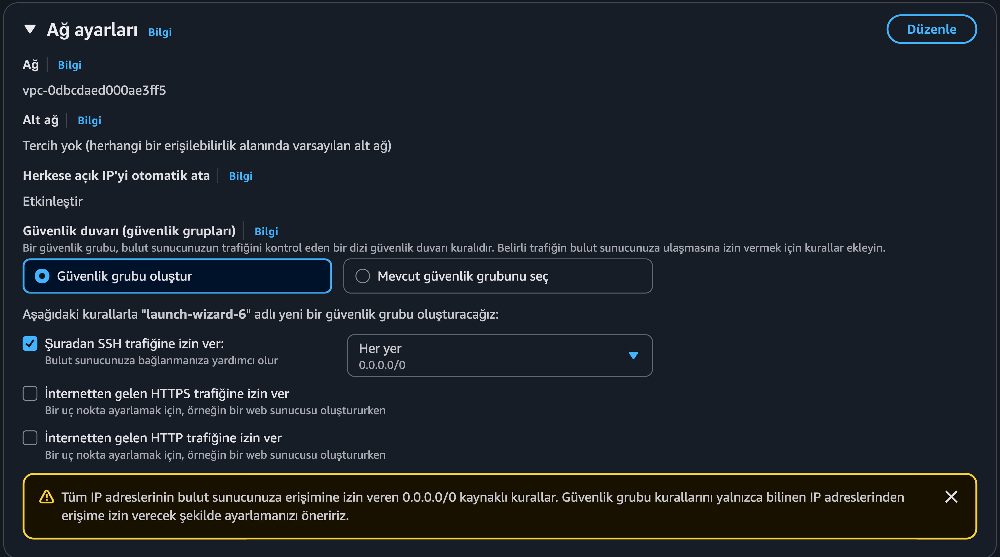Click the Düzenle button
The image size is (1000, 557).
coord(931,29)
